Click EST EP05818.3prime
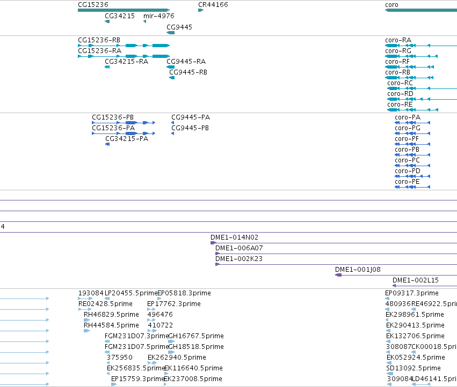Screen dimensions: 457x387 pyautogui.click(x=159, y=299)
